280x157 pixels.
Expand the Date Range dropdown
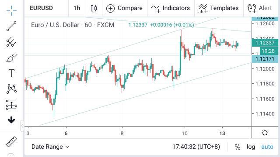(x=50, y=147)
